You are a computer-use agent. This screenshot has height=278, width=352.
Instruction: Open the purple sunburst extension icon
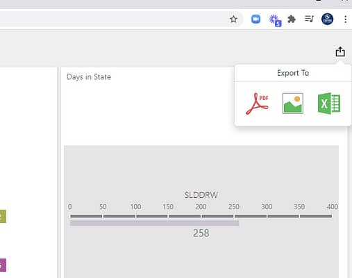point(275,20)
